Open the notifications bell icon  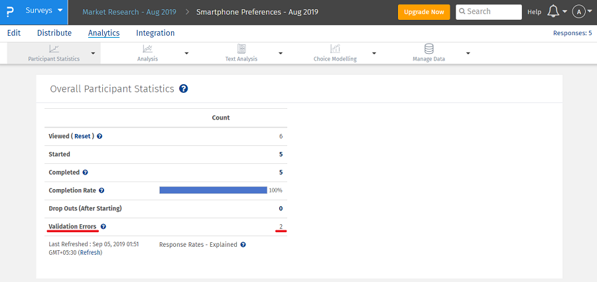[553, 12]
